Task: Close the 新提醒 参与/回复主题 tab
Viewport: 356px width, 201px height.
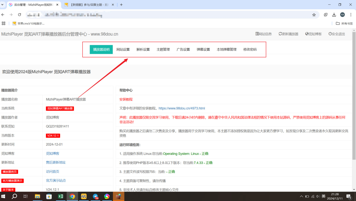Action: pyautogui.click(x=113, y=5)
